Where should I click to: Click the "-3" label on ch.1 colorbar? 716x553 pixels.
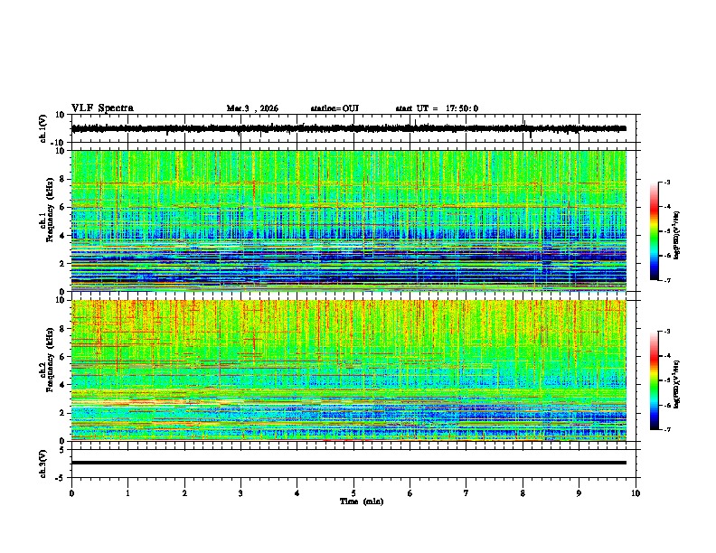(x=666, y=182)
